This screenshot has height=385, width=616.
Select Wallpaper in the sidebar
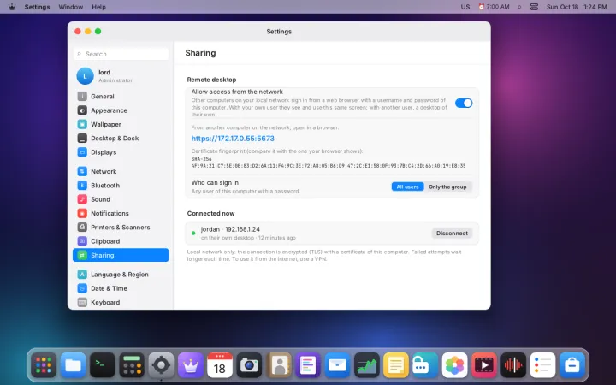(x=121, y=124)
